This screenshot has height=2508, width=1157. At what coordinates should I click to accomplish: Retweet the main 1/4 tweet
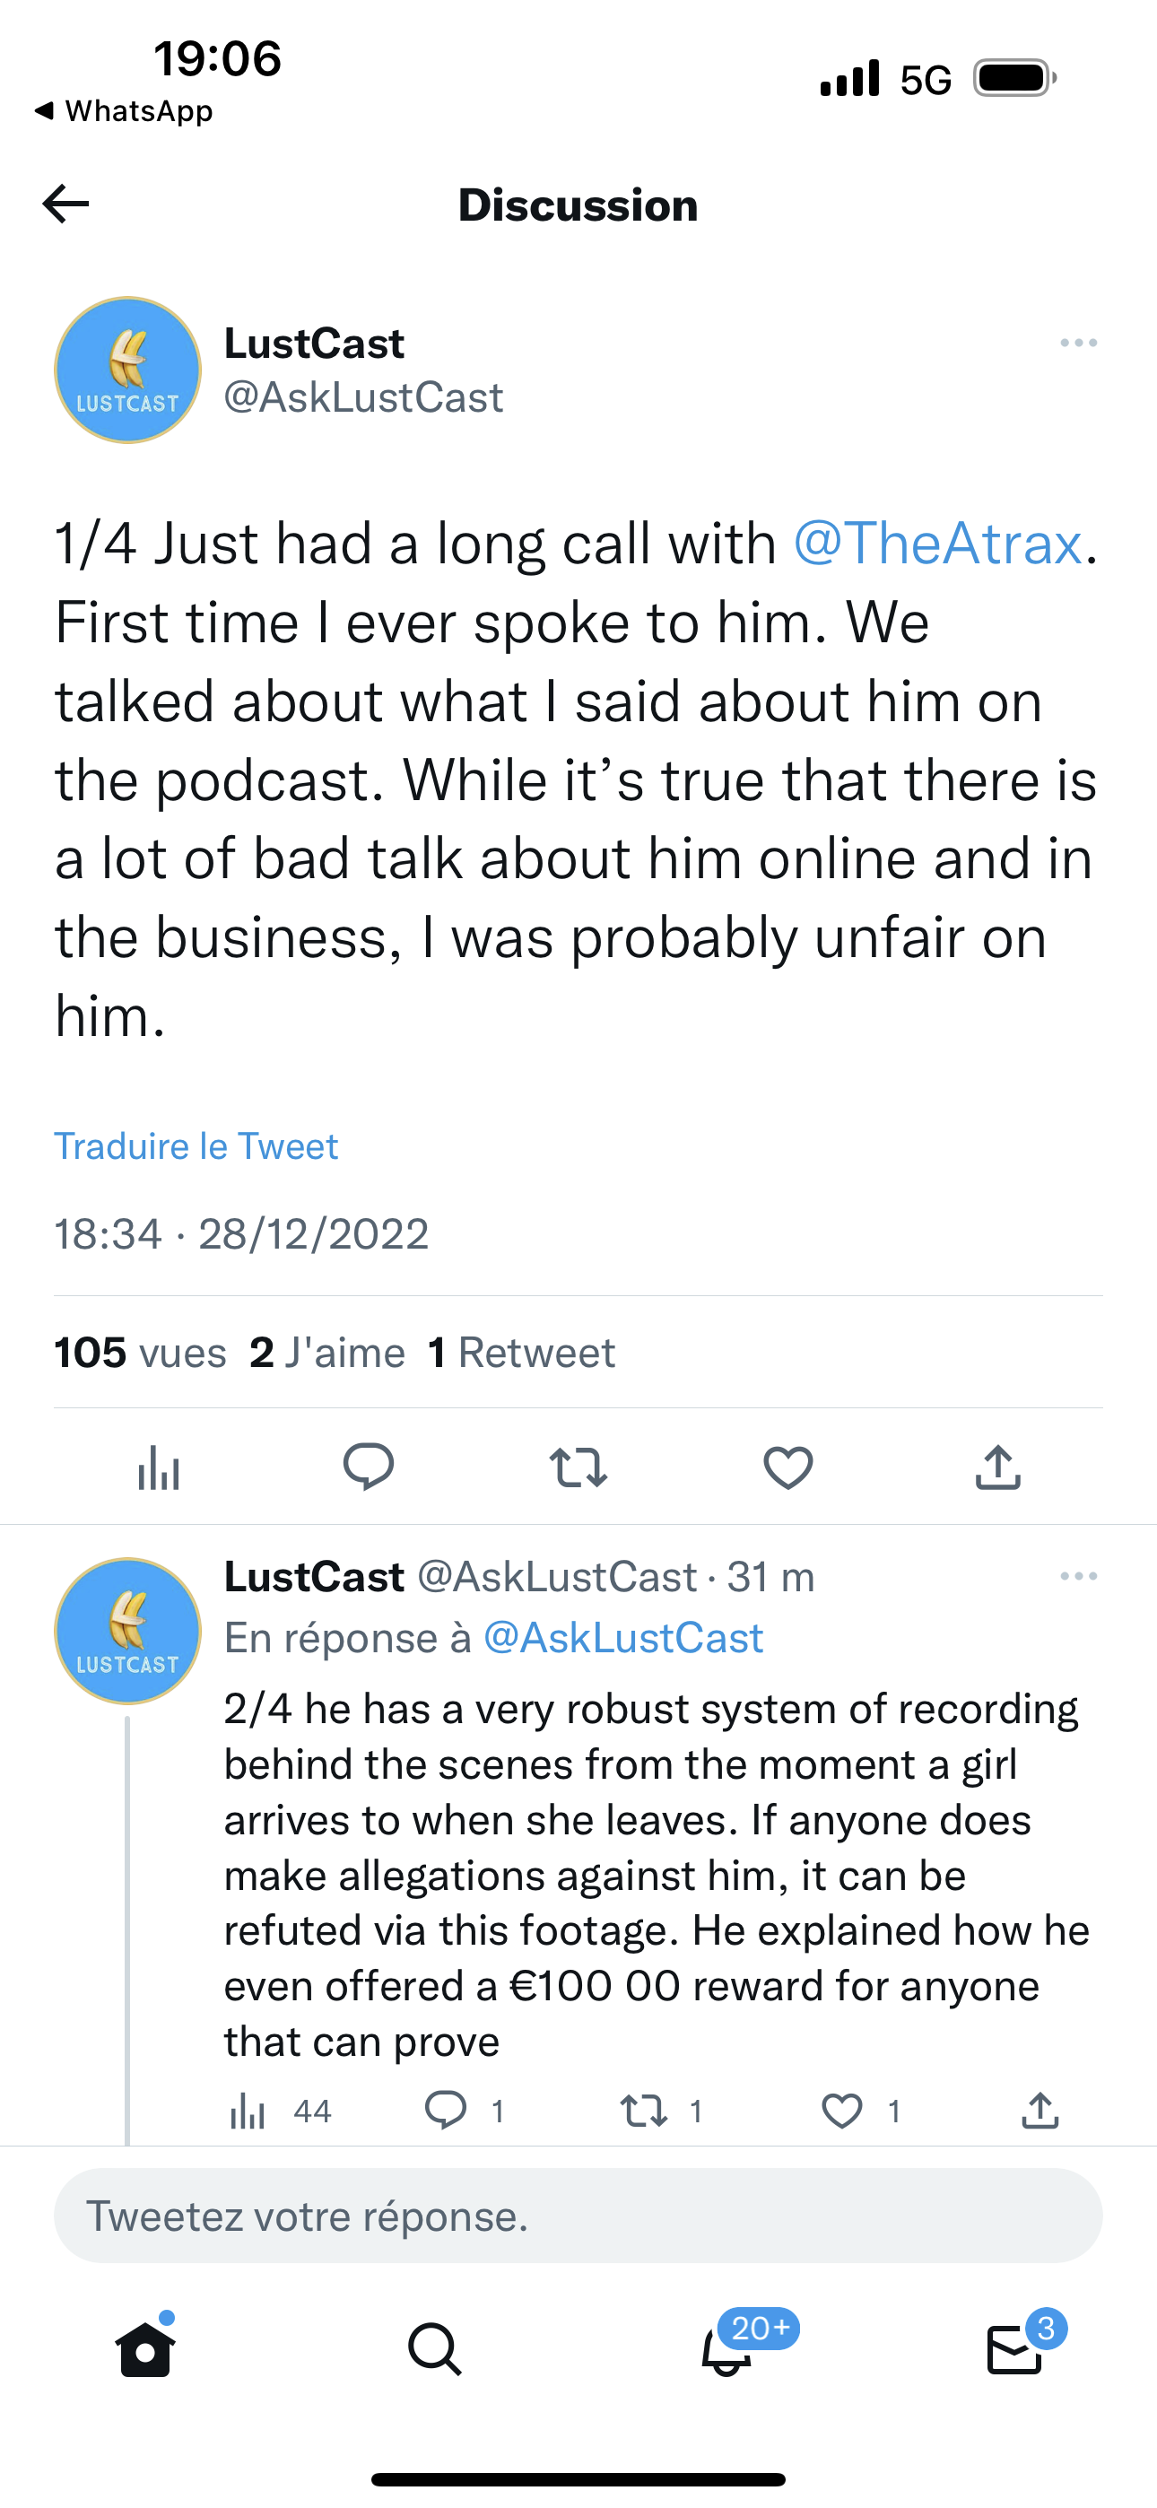click(x=578, y=1467)
